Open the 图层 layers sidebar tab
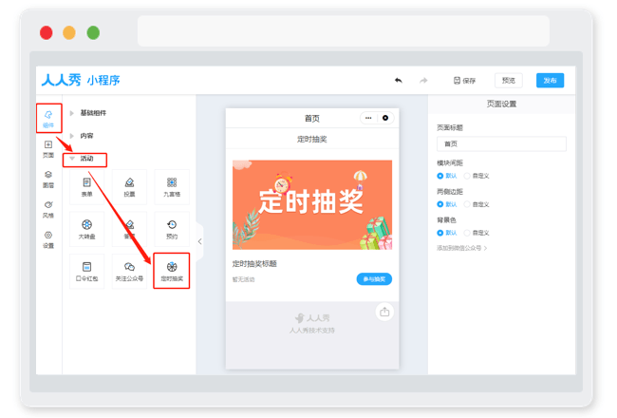This screenshot has height=418, width=617. click(48, 180)
